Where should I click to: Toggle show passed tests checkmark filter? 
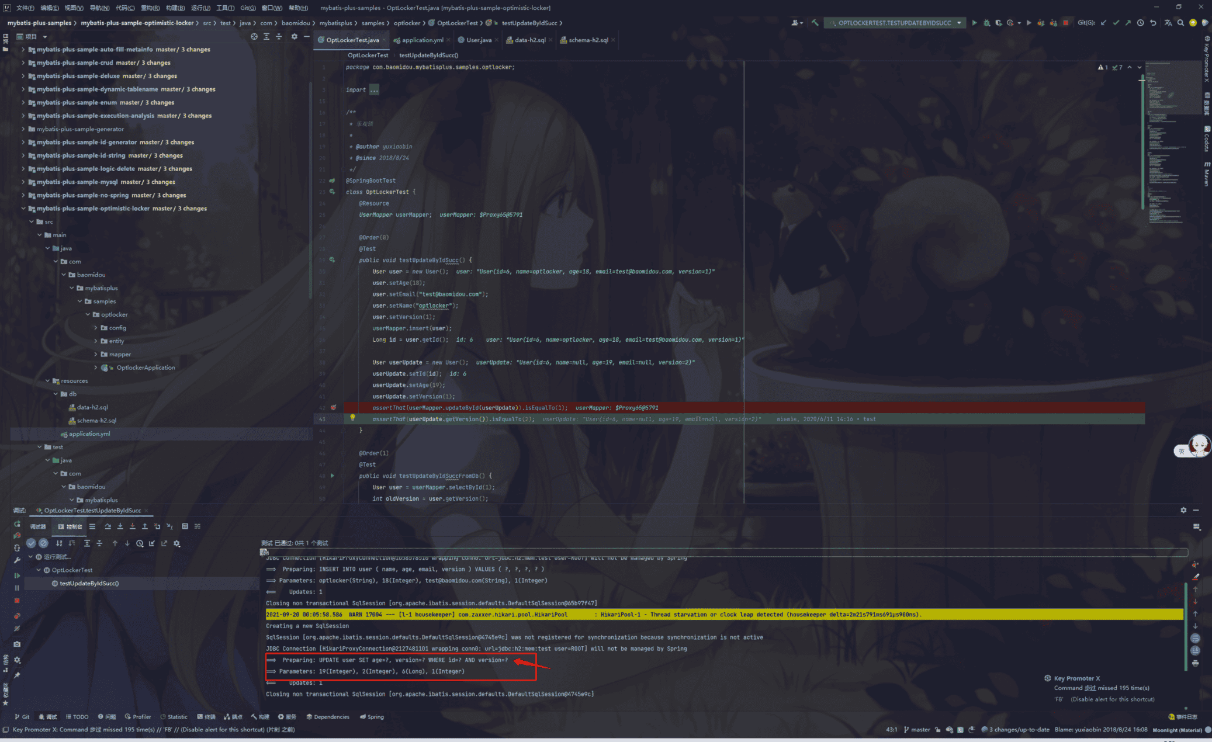click(x=31, y=543)
